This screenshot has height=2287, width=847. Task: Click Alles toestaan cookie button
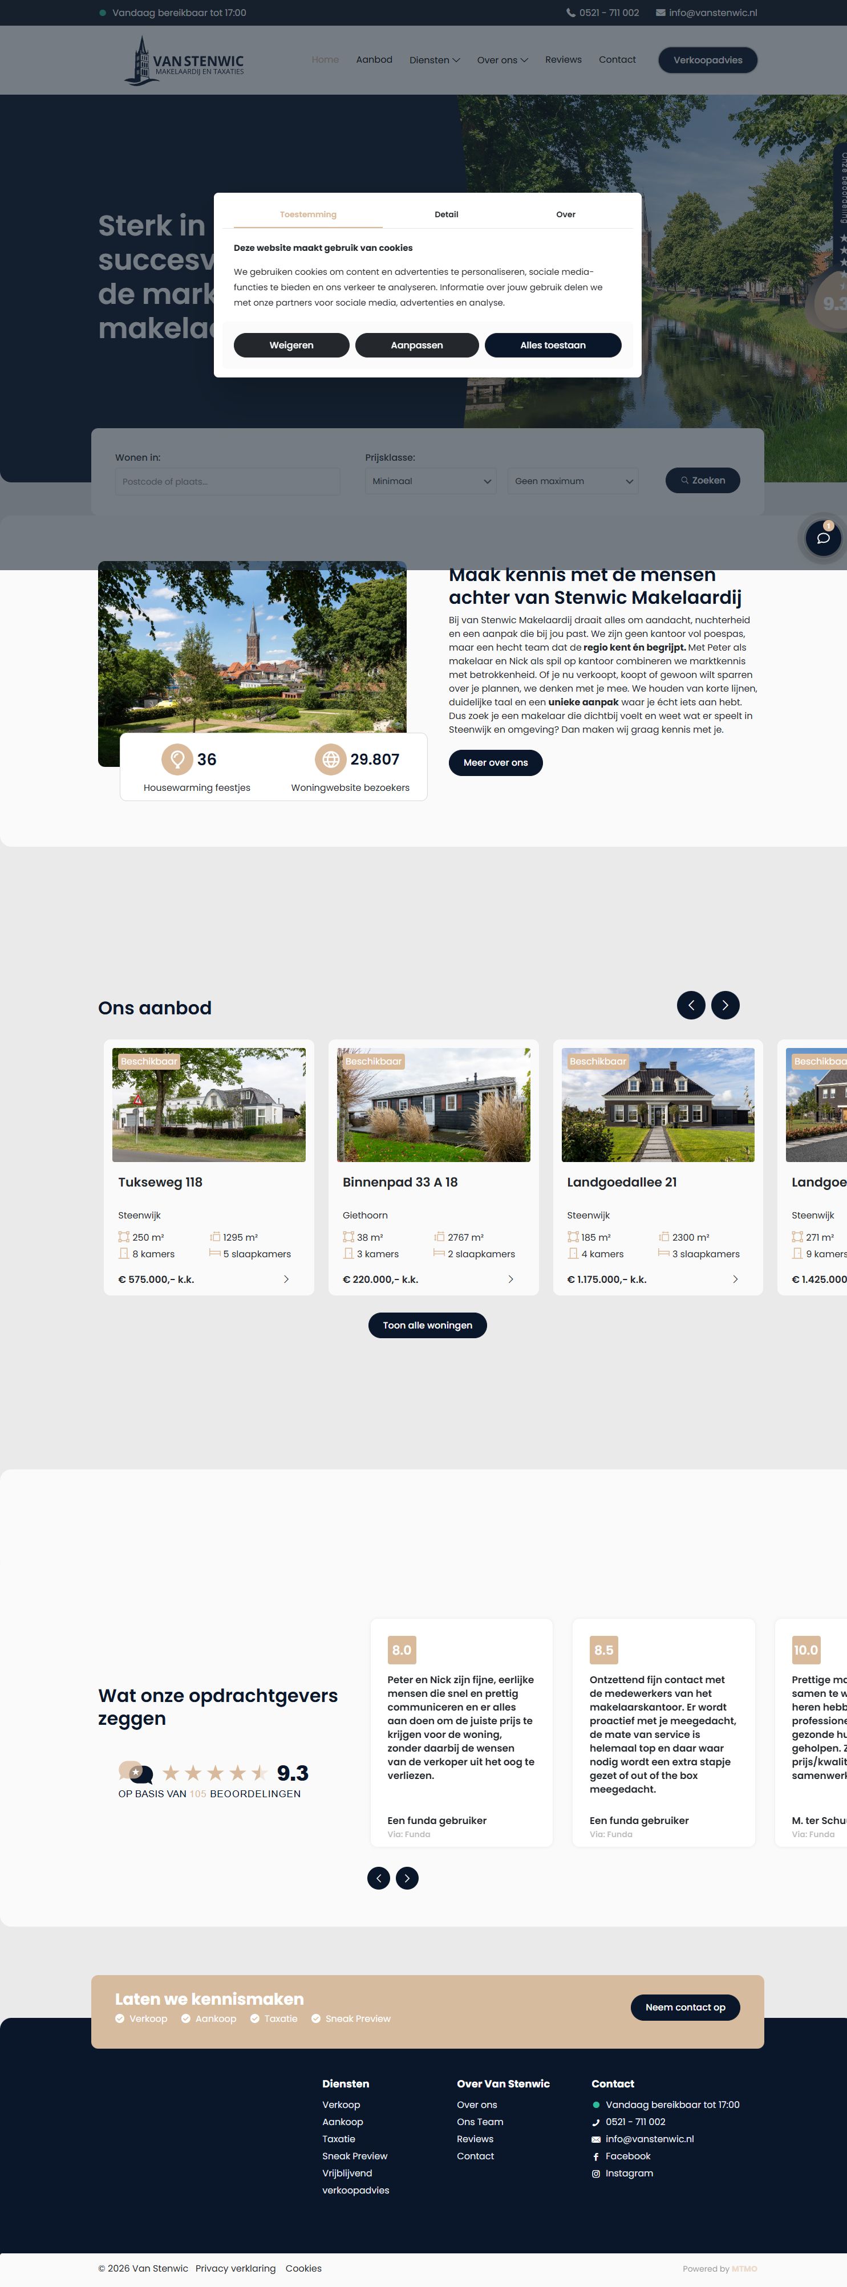click(553, 346)
